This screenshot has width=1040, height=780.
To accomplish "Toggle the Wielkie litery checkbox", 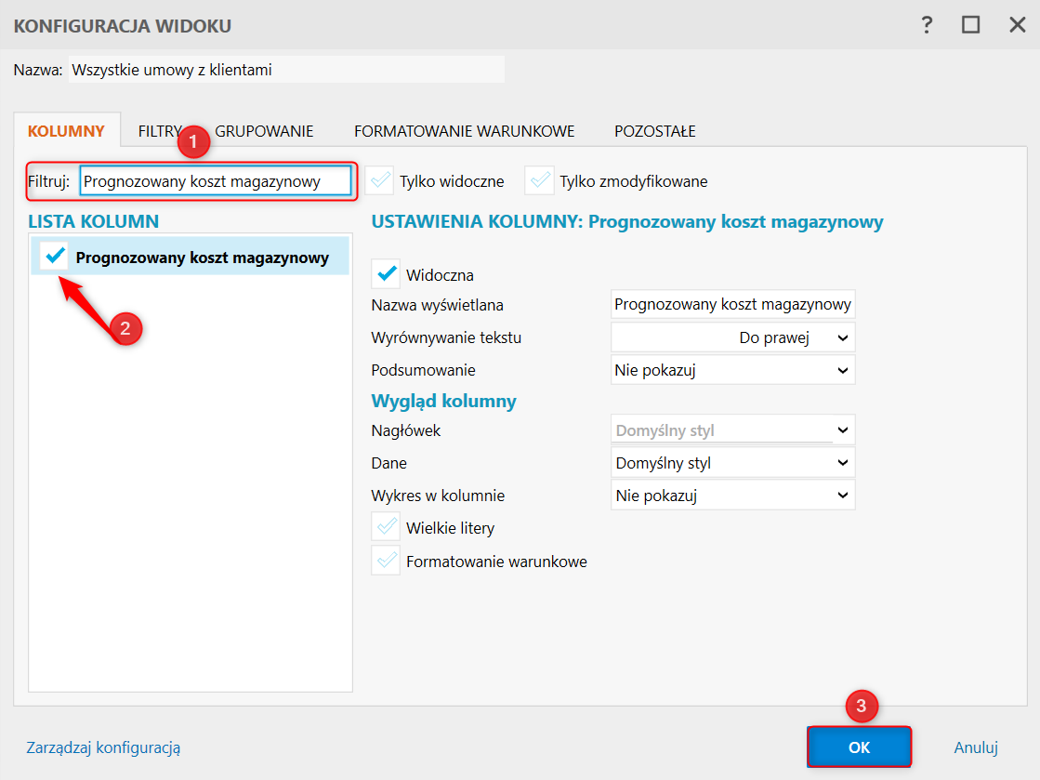I will (386, 527).
